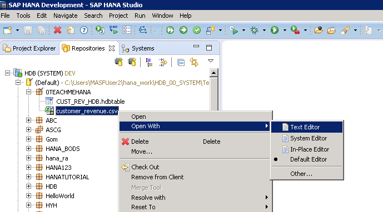Image resolution: width=383 pixels, height=212 pixels.
Task: Expand the ABC package
Action: click(x=28, y=120)
